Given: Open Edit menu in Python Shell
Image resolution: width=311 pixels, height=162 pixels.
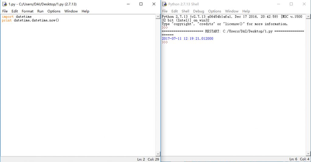Looking at the screenshot, I should pos(175,11).
